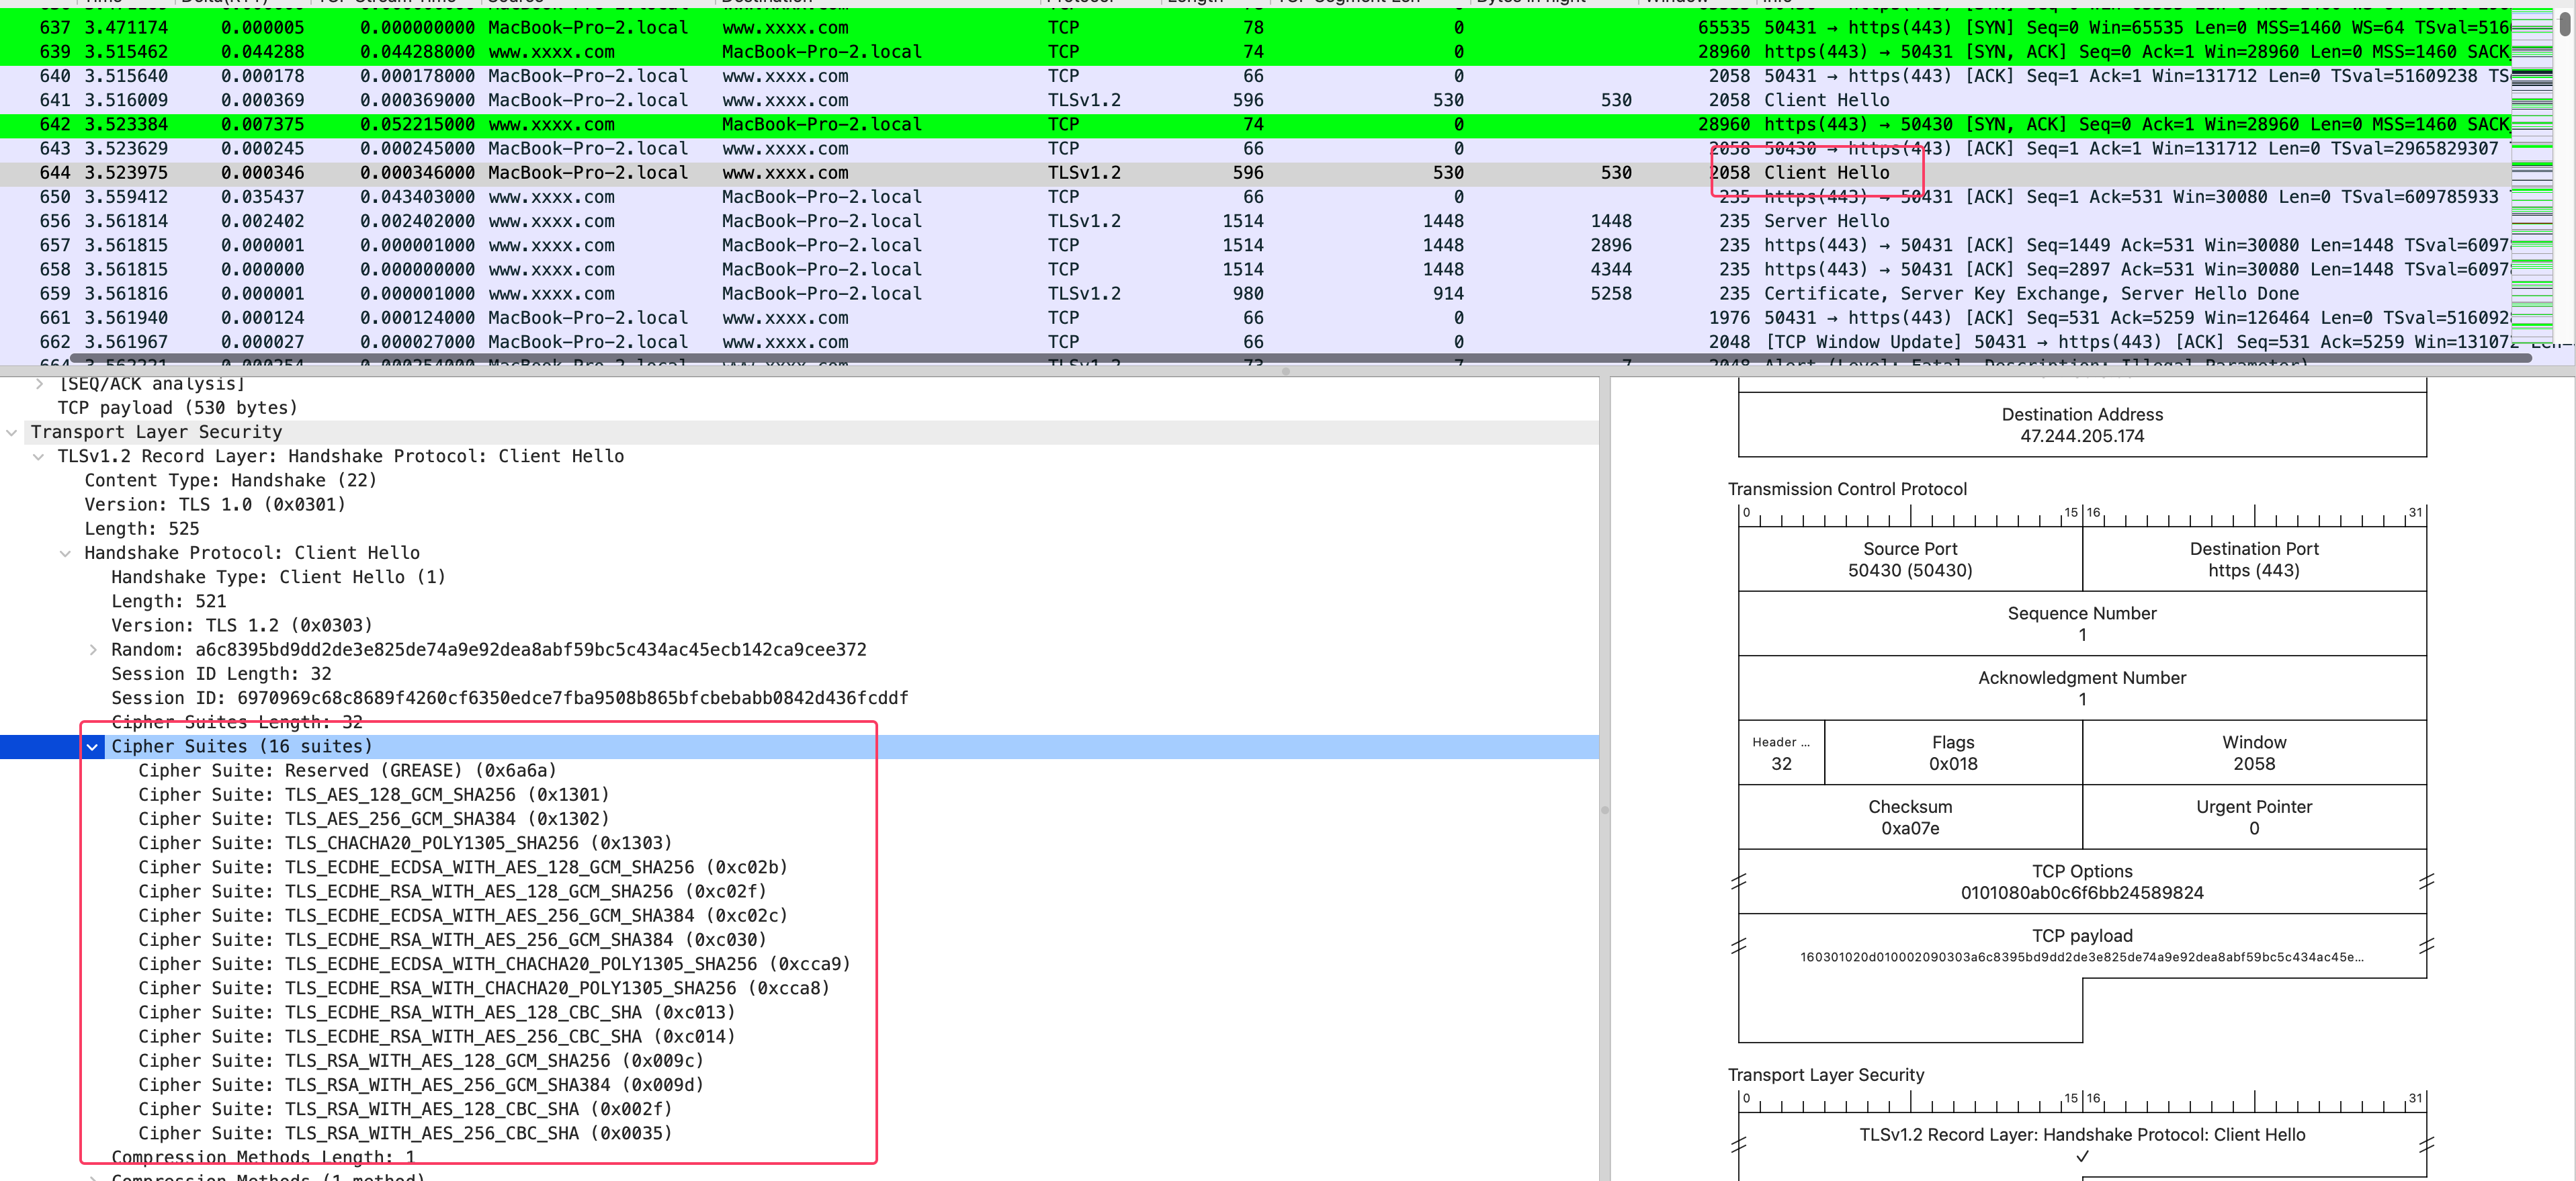Collapse the Cipher Suites (16 suites) chevron
This screenshot has width=2576, height=1181.
coord(93,747)
